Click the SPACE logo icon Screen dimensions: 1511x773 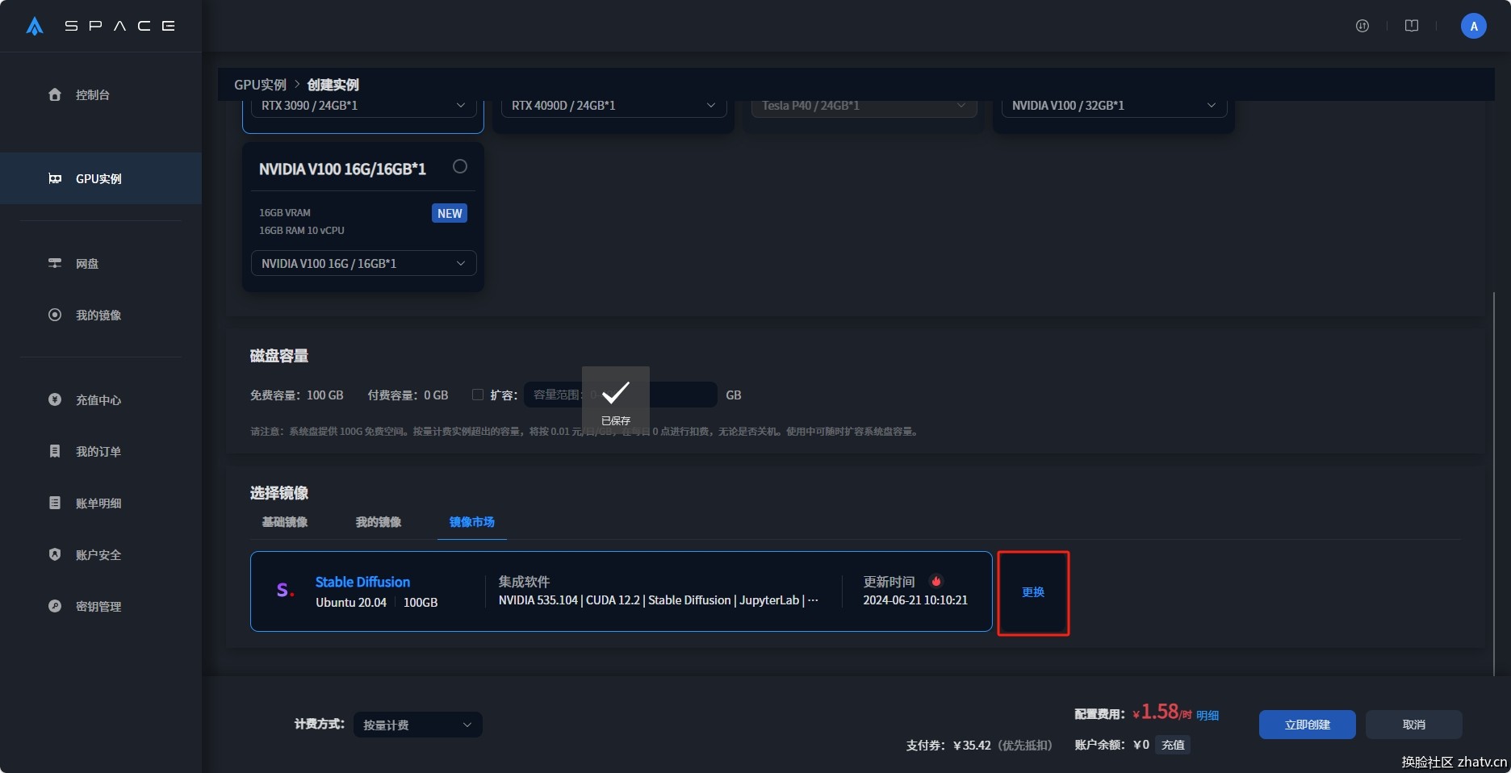[x=35, y=26]
